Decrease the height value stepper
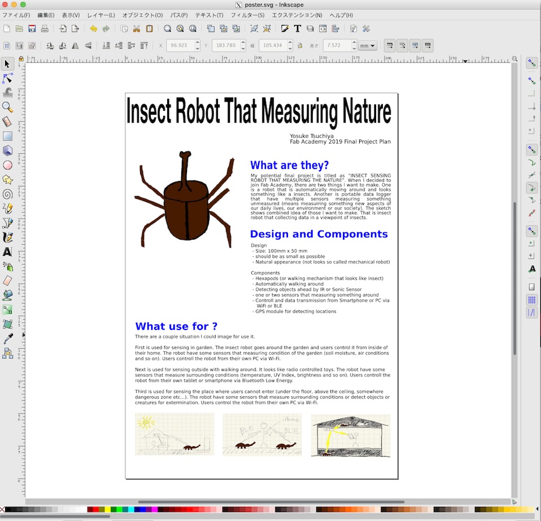541x521 pixels. [x=354, y=49]
